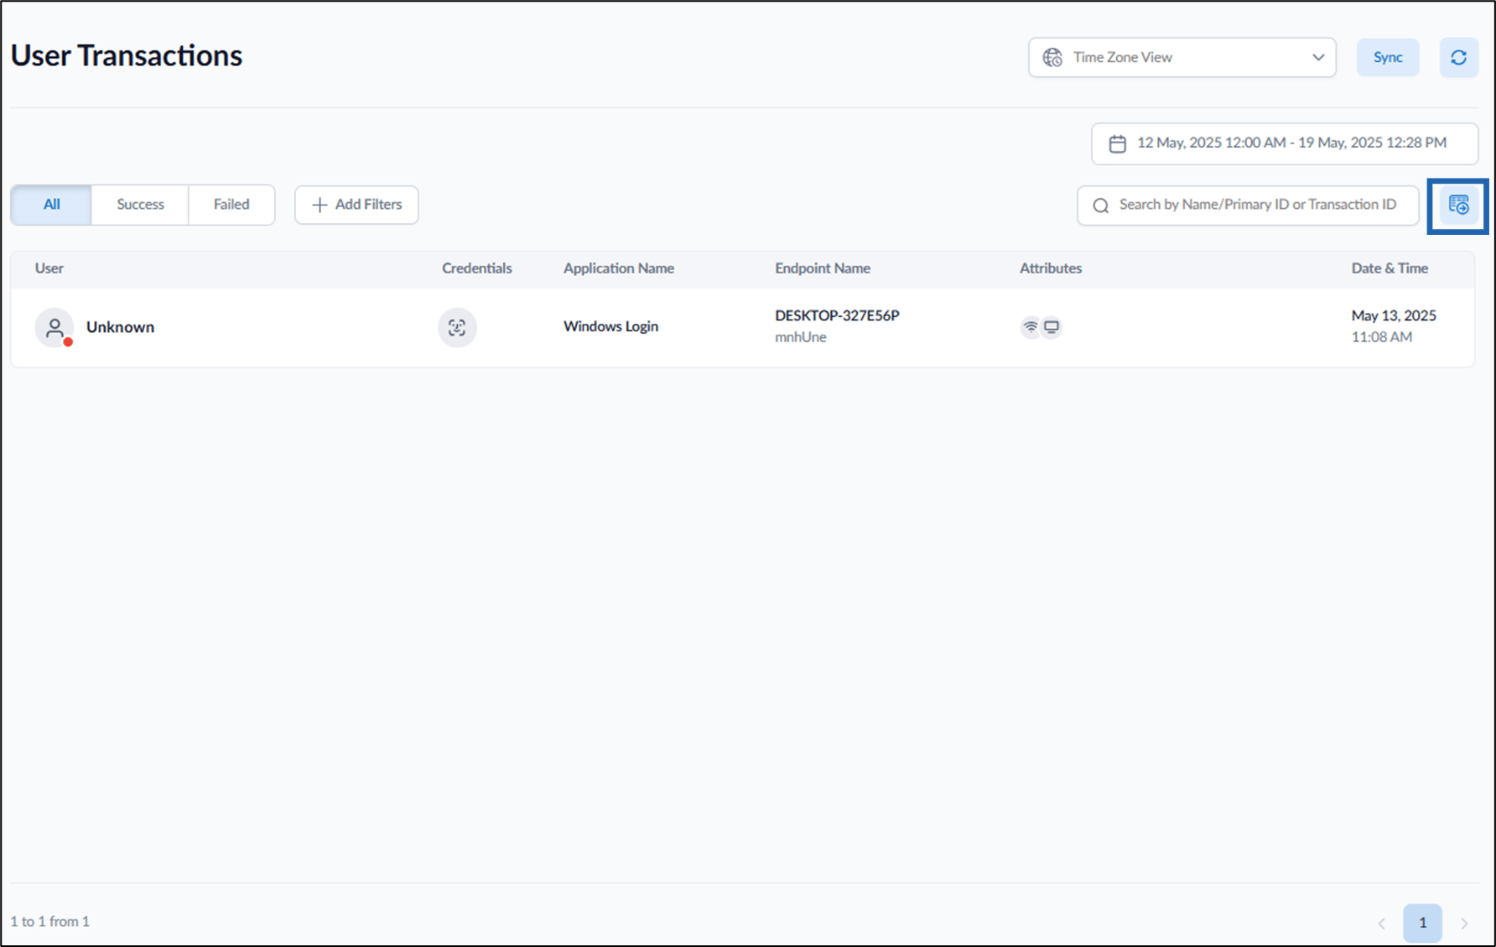Click the '1 to 1 from 1' count
Screen dimensions: 1496x947
[x=50, y=921]
